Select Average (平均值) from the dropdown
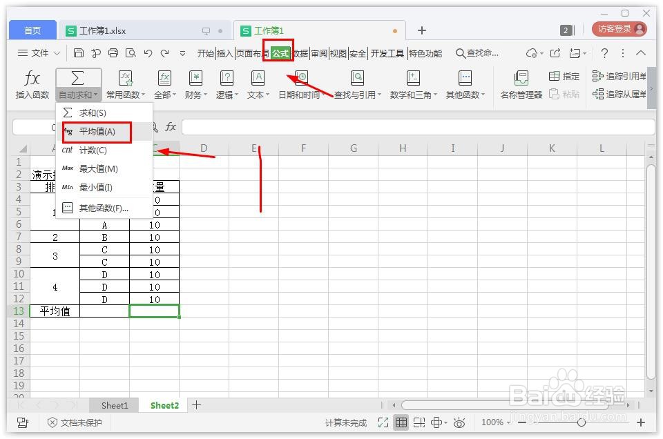The height and width of the screenshot is (439, 663). (x=104, y=131)
